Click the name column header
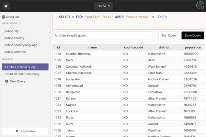The image size is (206, 137). 92,47
